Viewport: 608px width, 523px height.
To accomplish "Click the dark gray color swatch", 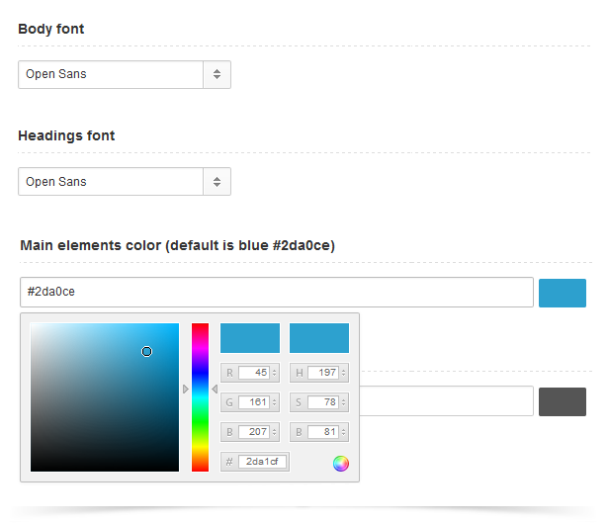I will 563,401.
